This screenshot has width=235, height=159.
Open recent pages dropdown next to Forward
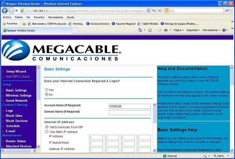16,11
